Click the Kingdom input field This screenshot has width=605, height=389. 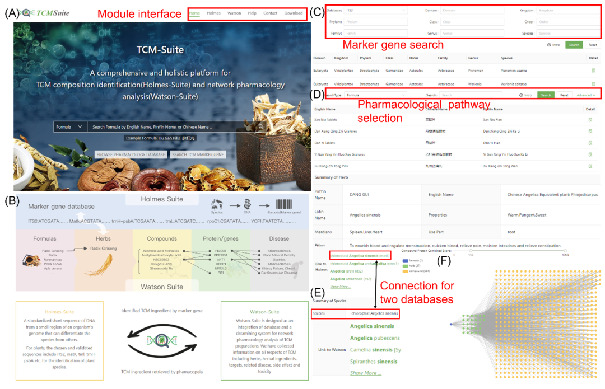pos(569,11)
